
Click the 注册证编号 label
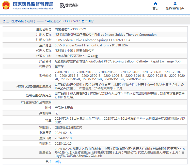tap(44, 29)
